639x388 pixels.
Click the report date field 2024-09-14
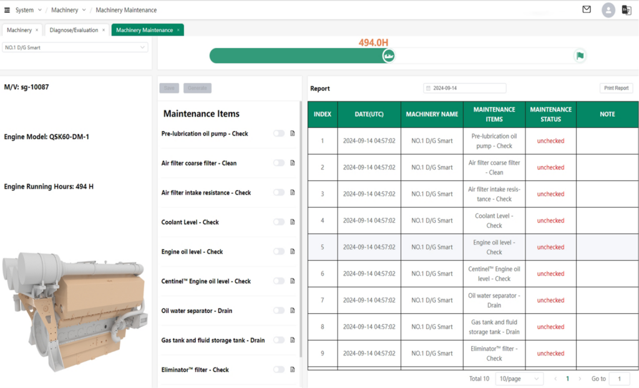coord(465,88)
